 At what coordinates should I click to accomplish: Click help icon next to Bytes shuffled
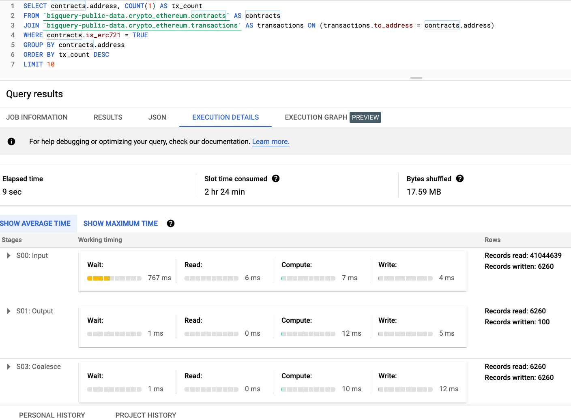point(460,179)
